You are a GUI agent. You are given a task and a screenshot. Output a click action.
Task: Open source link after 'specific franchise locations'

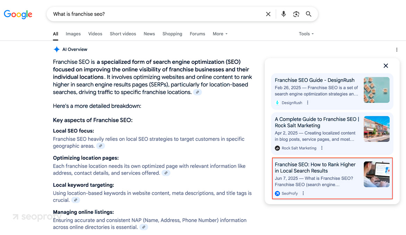point(197,92)
